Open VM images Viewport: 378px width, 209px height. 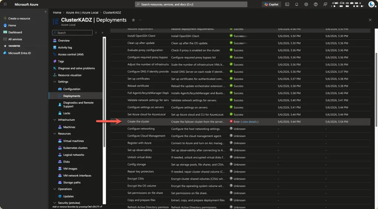click(x=70, y=169)
